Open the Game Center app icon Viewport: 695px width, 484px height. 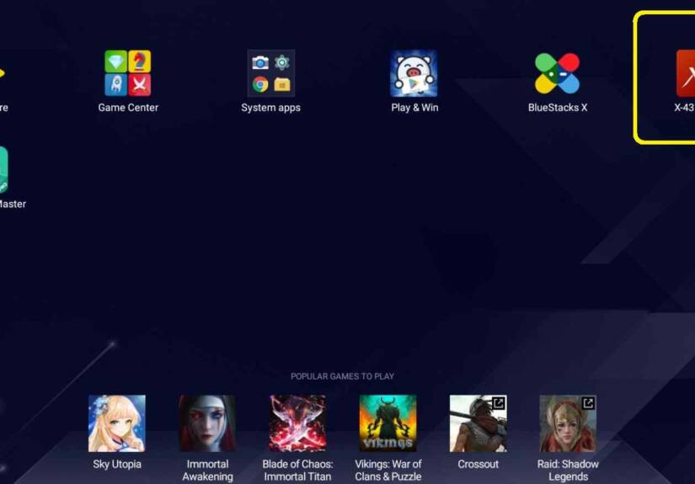128,73
